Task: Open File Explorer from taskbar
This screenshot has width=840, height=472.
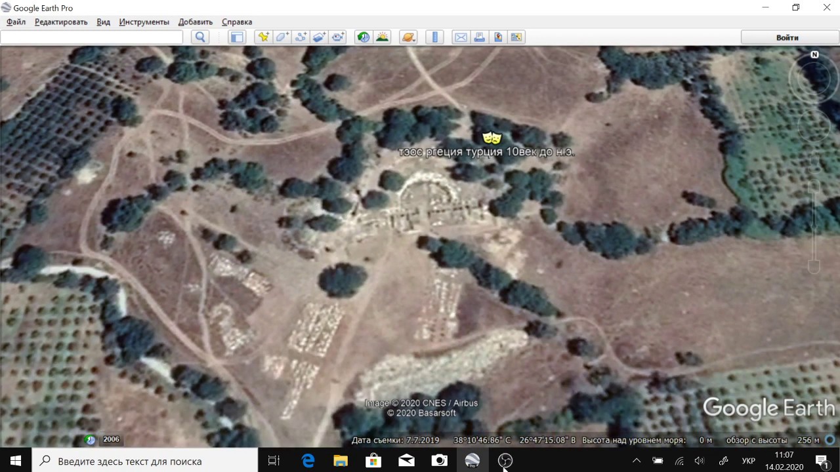Action: click(x=341, y=461)
